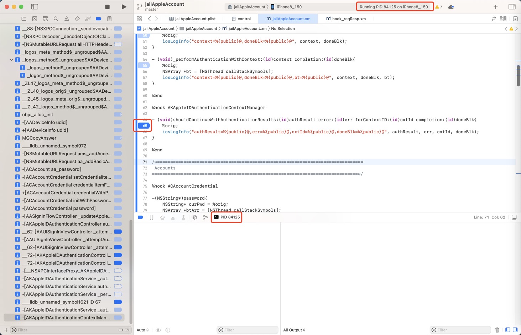Open the debug navigator
Screen dimensions: 521x335
(88, 19)
